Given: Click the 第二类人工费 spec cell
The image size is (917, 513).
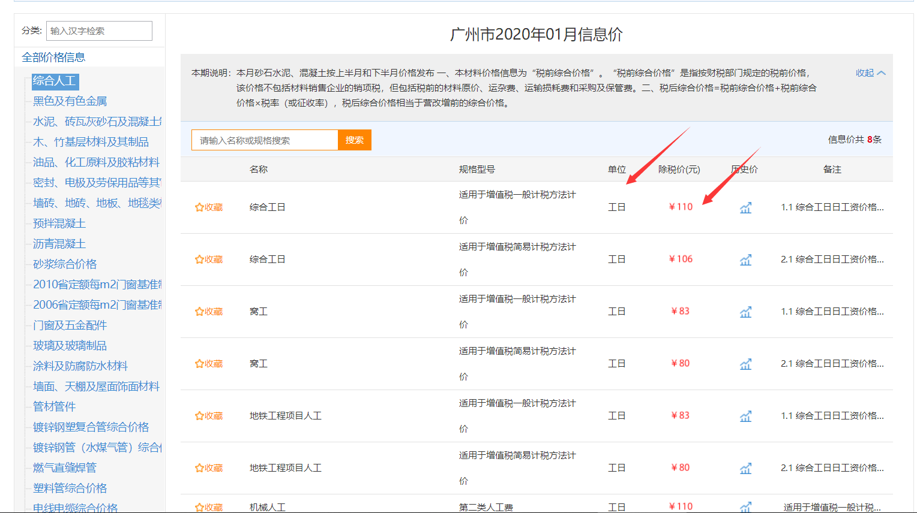Looking at the screenshot, I should 486,507.
